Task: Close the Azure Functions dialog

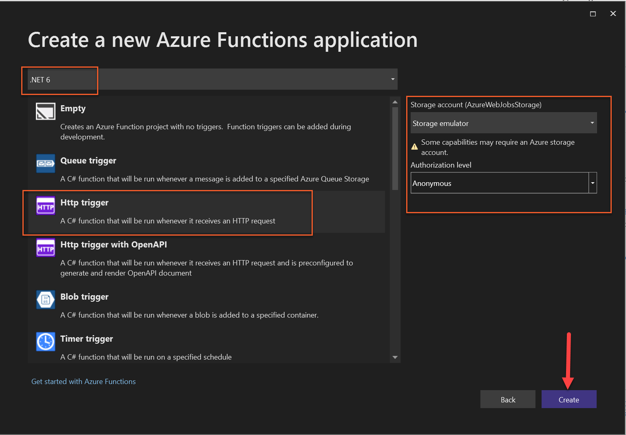Action: (613, 14)
